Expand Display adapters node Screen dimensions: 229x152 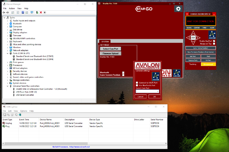(x=7, y=33)
